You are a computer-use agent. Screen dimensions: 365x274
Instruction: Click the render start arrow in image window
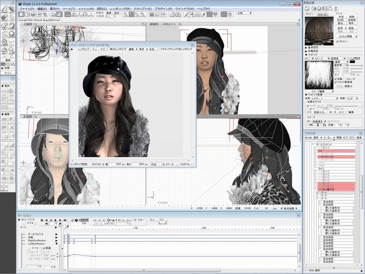tap(72, 49)
